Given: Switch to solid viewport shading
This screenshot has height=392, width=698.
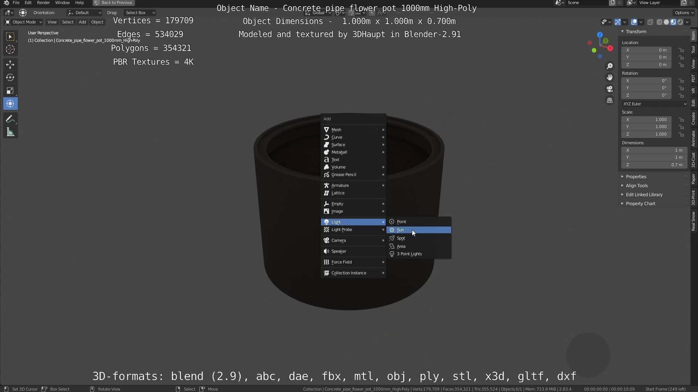Looking at the screenshot, I should pyautogui.click(x=666, y=22).
